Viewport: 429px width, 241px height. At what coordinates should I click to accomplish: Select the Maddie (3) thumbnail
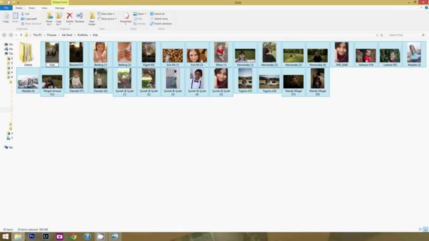click(x=414, y=54)
